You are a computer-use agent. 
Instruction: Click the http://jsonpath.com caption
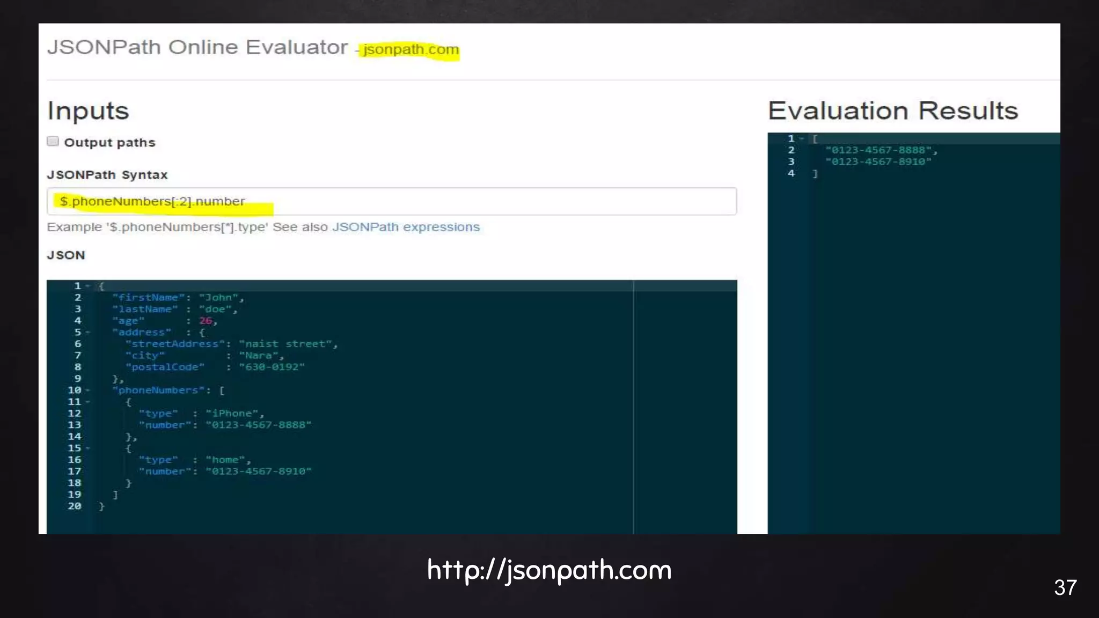tap(549, 570)
